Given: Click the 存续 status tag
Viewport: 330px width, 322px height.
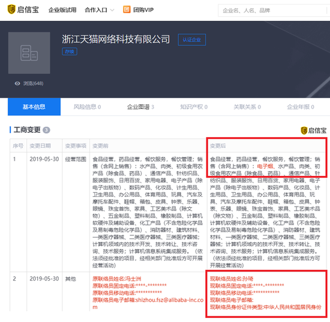Looking at the screenshot, I should [70, 51].
